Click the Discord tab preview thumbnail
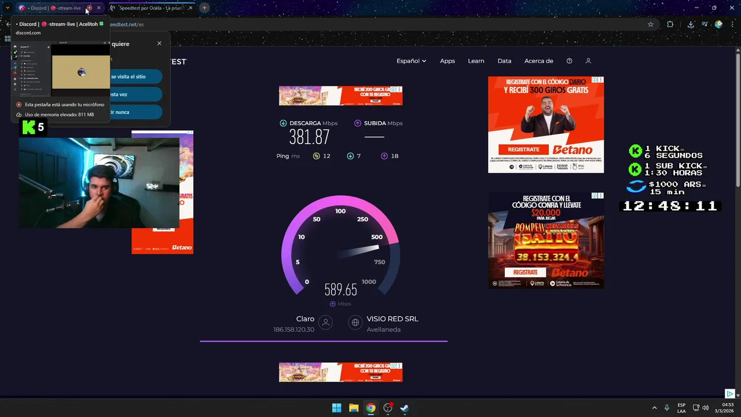The image size is (741, 417). pyautogui.click(x=61, y=69)
